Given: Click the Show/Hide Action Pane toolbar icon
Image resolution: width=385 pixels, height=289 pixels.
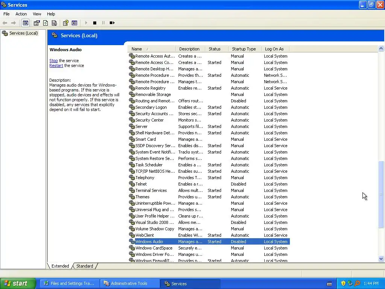Looking at the screenshot, I should pos(74,23).
